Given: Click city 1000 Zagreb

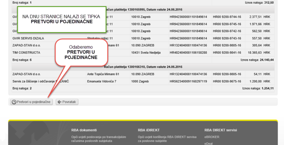Looking at the screenshot, I should [x=140, y=81].
